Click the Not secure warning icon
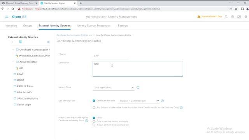249x140 pixels. pos(19,9)
